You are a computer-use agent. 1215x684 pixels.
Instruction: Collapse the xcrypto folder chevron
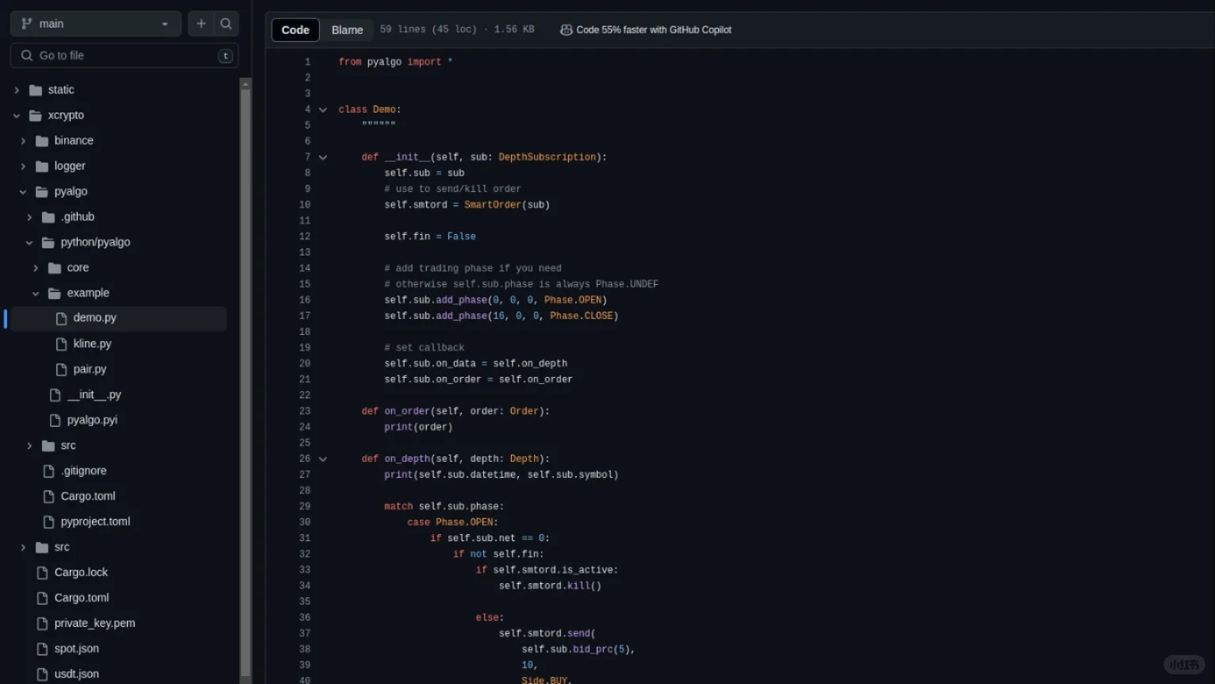click(x=17, y=115)
